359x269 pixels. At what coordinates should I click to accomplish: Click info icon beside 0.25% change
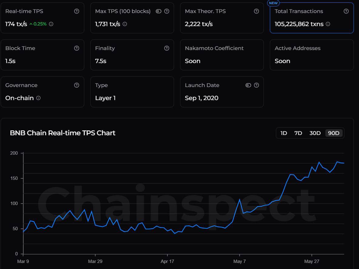click(51, 24)
